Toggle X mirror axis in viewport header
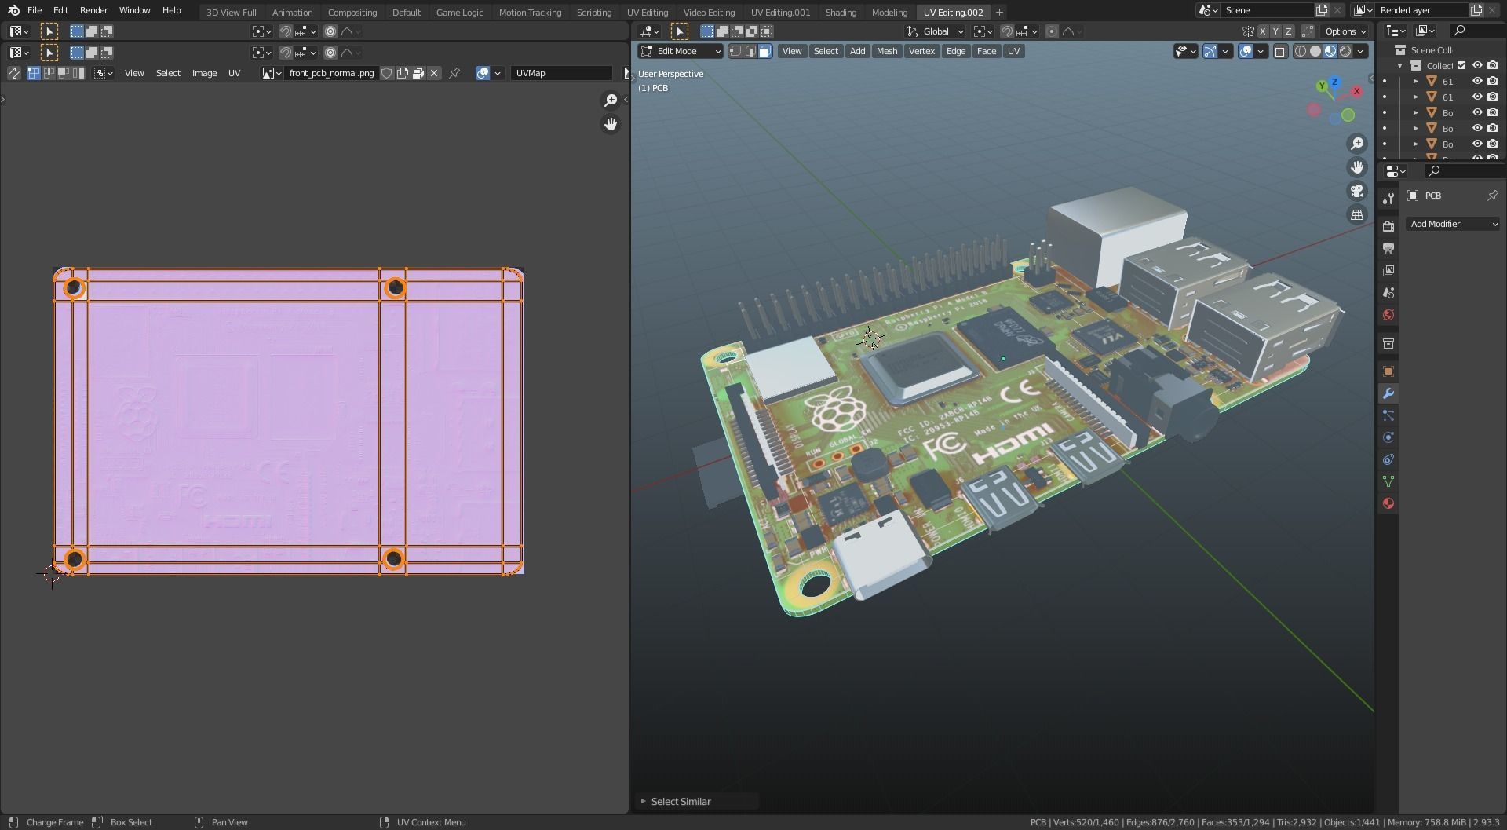 (x=1262, y=31)
